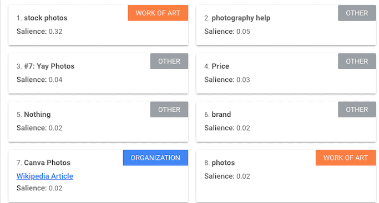Click the photography help entity name

(x=241, y=18)
